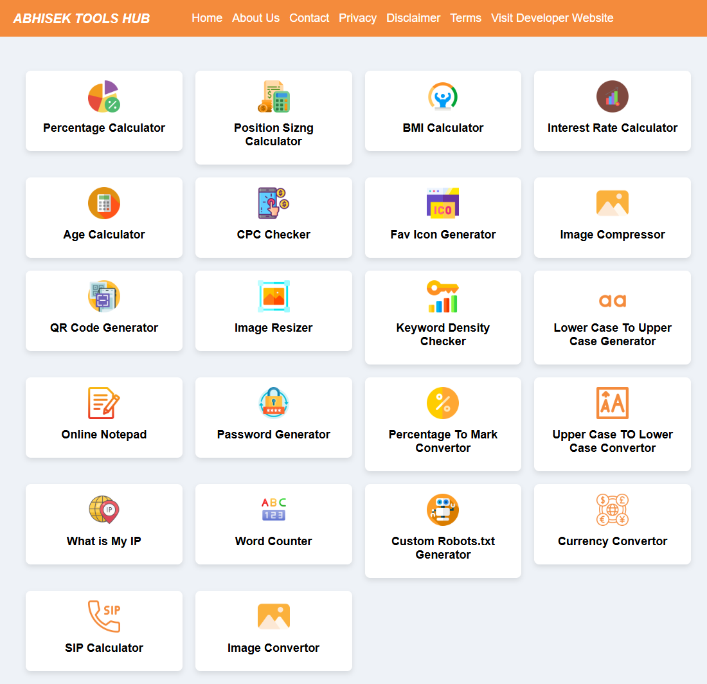This screenshot has width=707, height=684.
Task: Click the Word Counter label
Action: click(274, 541)
